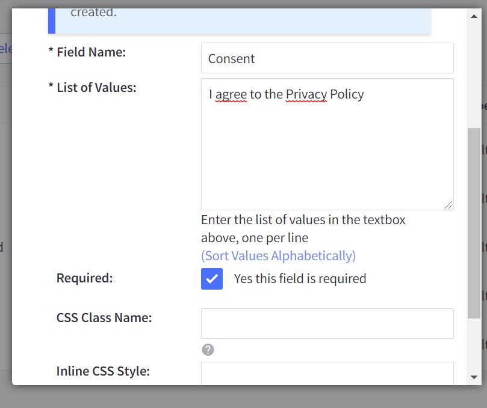Click the 'Field Name' label
Image resolution: width=487 pixels, height=408 pixels.
coord(91,52)
